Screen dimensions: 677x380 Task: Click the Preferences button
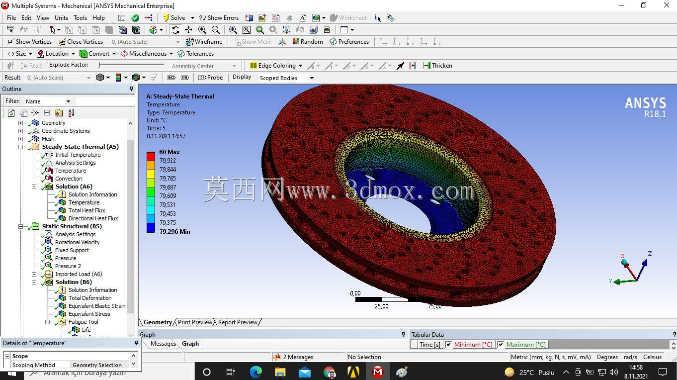pyautogui.click(x=349, y=42)
